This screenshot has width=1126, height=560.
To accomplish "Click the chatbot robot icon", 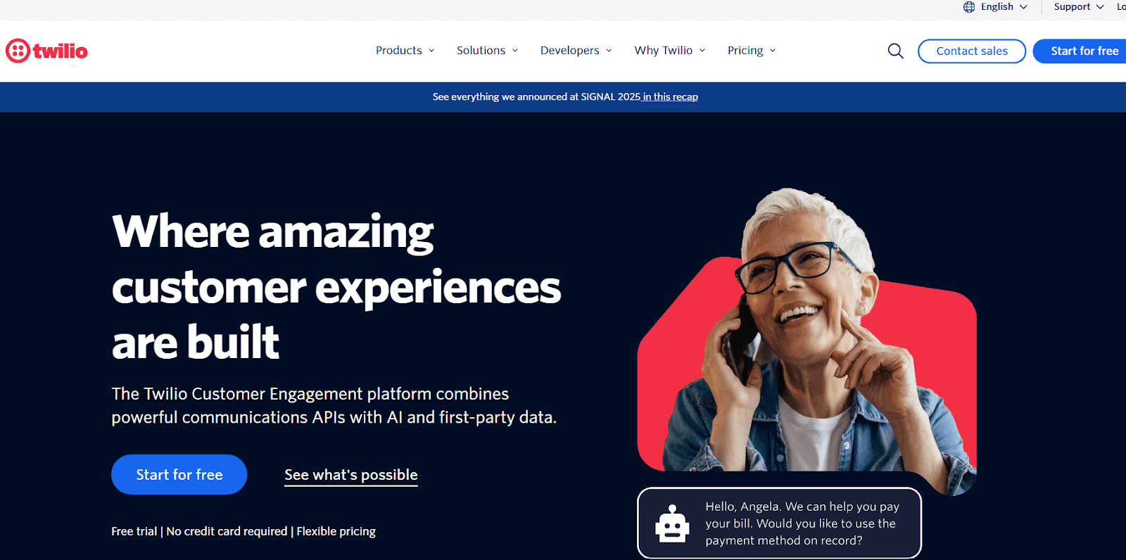I will (672, 523).
